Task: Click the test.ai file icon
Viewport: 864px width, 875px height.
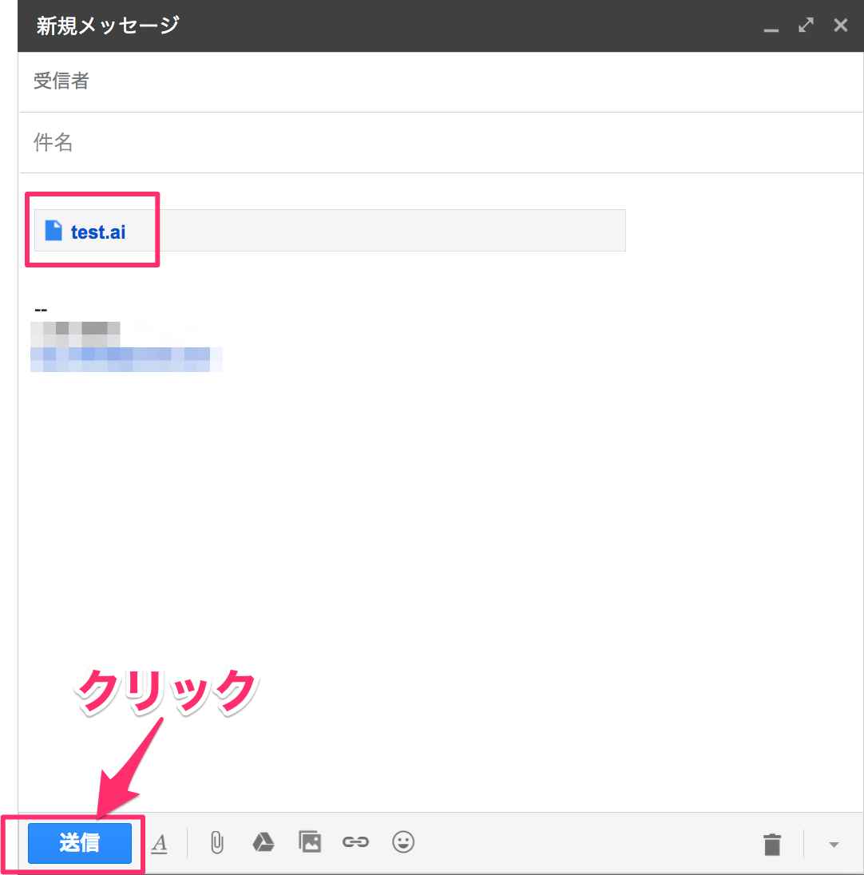Action: (53, 230)
